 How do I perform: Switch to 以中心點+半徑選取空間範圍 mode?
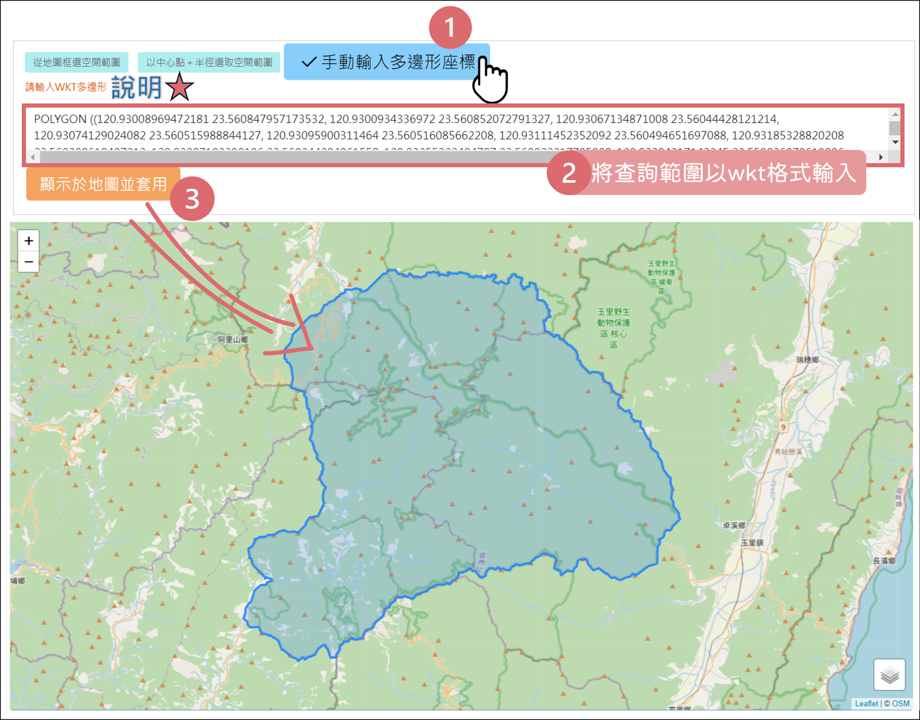coord(209,62)
